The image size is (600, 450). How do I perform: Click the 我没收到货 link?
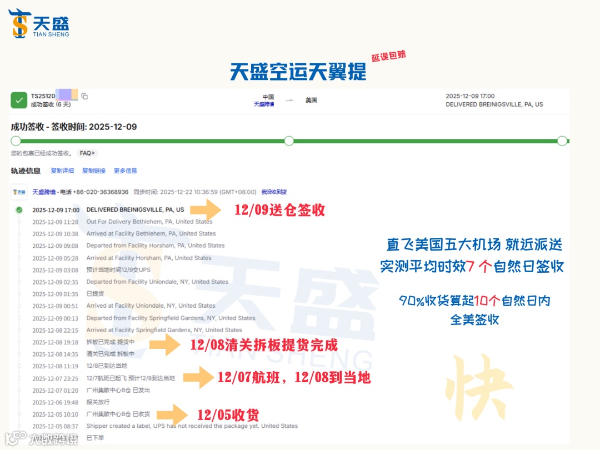[274, 192]
